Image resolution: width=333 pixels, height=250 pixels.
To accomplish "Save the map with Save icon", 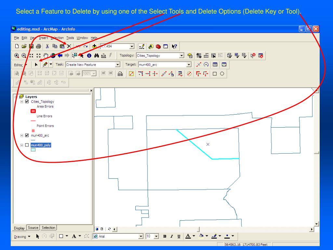I will coord(31,46).
